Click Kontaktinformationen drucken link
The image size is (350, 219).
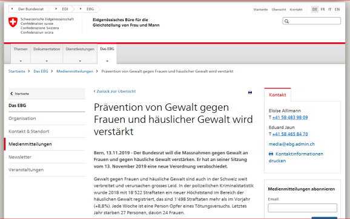click(x=296, y=157)
